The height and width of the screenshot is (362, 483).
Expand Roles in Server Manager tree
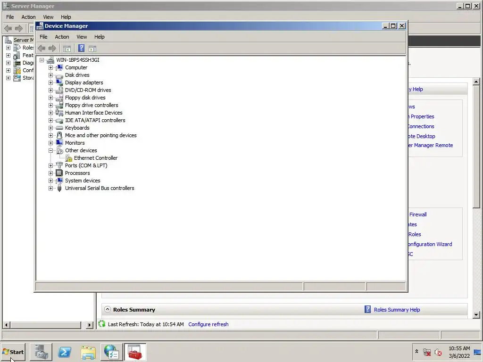[8, 48]
